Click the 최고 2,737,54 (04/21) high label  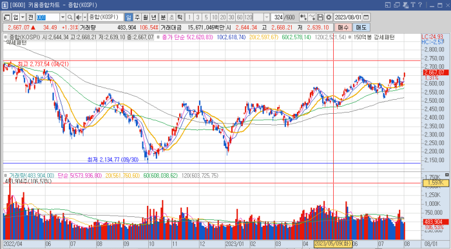coord(43,64)
